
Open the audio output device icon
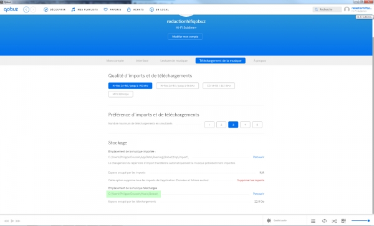[x=343, y=221]
